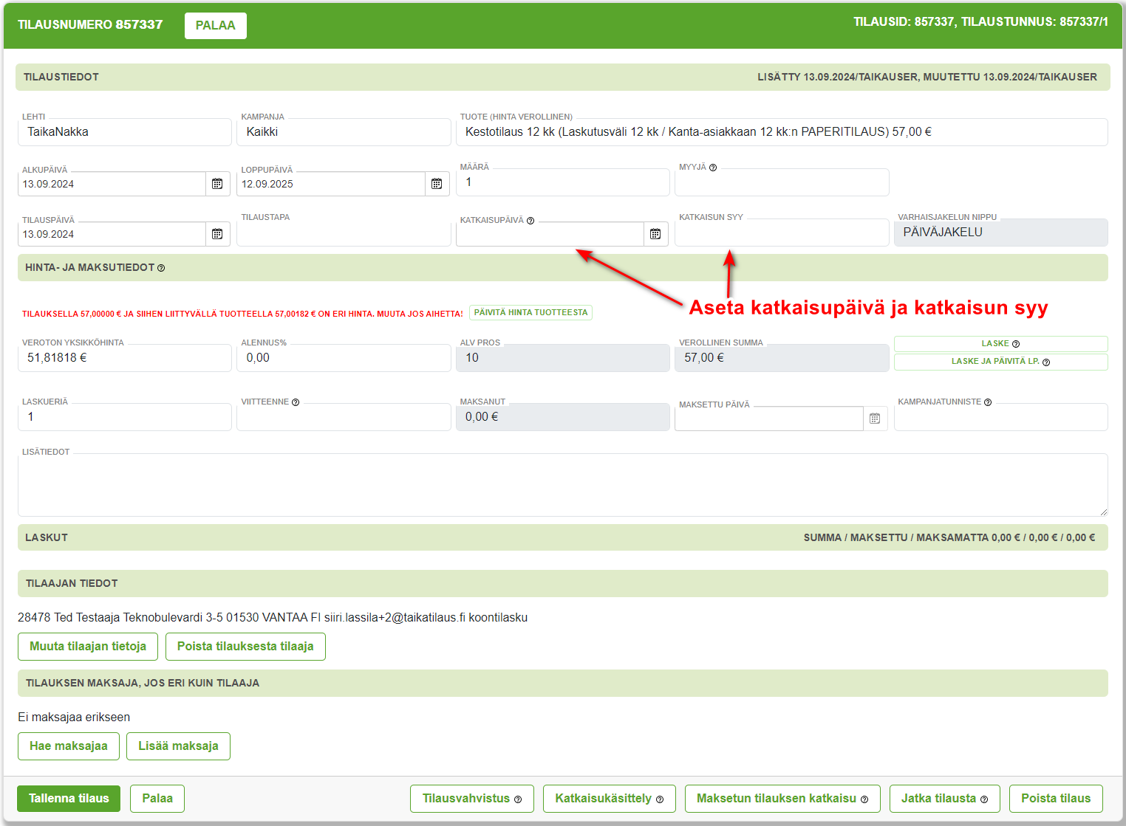Save order with Tallenna tilaus
The height and width of the screenshot is (826, 1126).
coord(69,799)
